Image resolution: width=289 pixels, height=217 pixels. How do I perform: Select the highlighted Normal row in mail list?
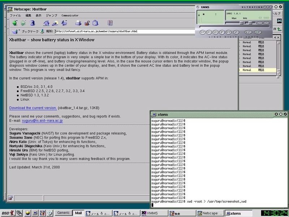coord(258,70)
